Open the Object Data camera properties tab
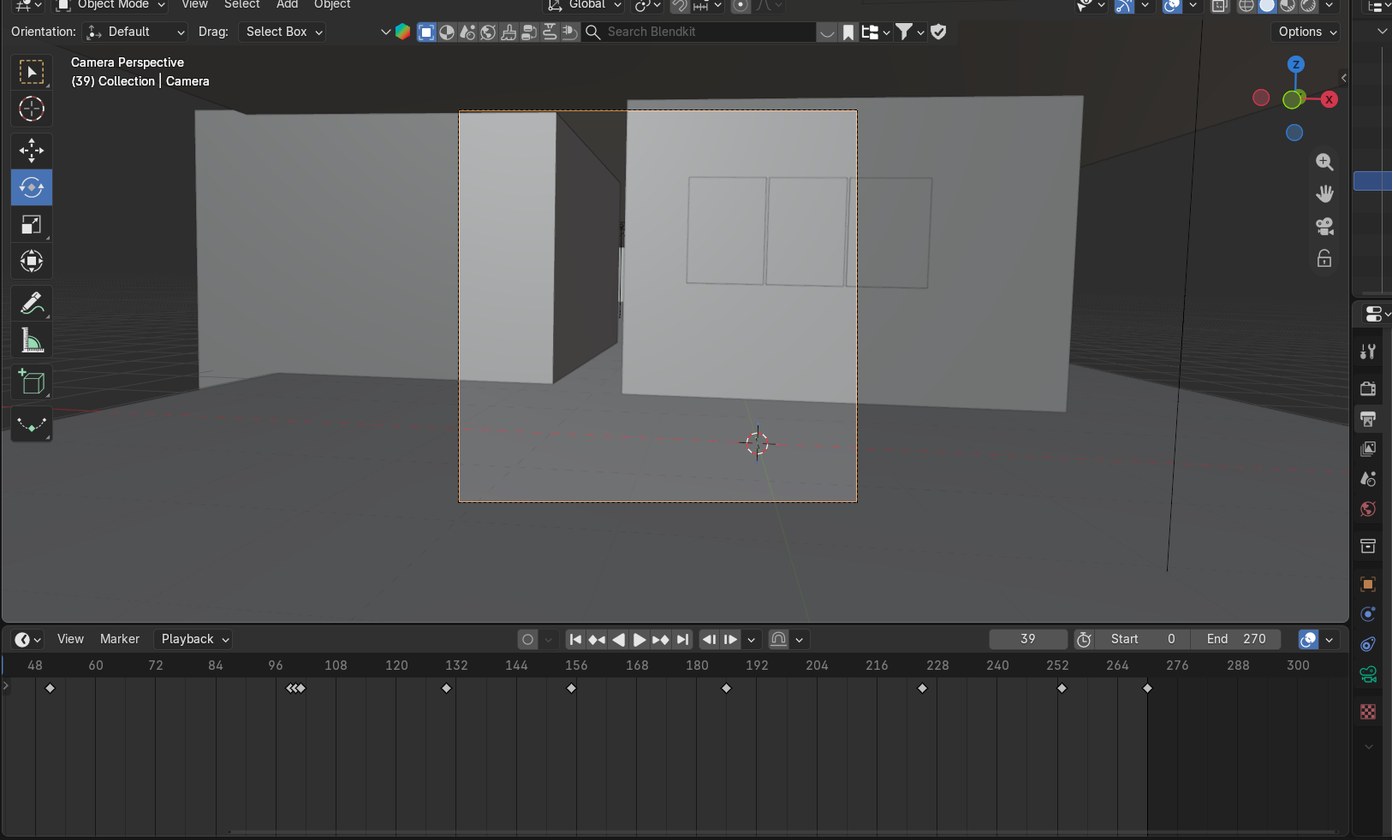Screen dimensions: 1392x840 click(x=1368, y=675)
